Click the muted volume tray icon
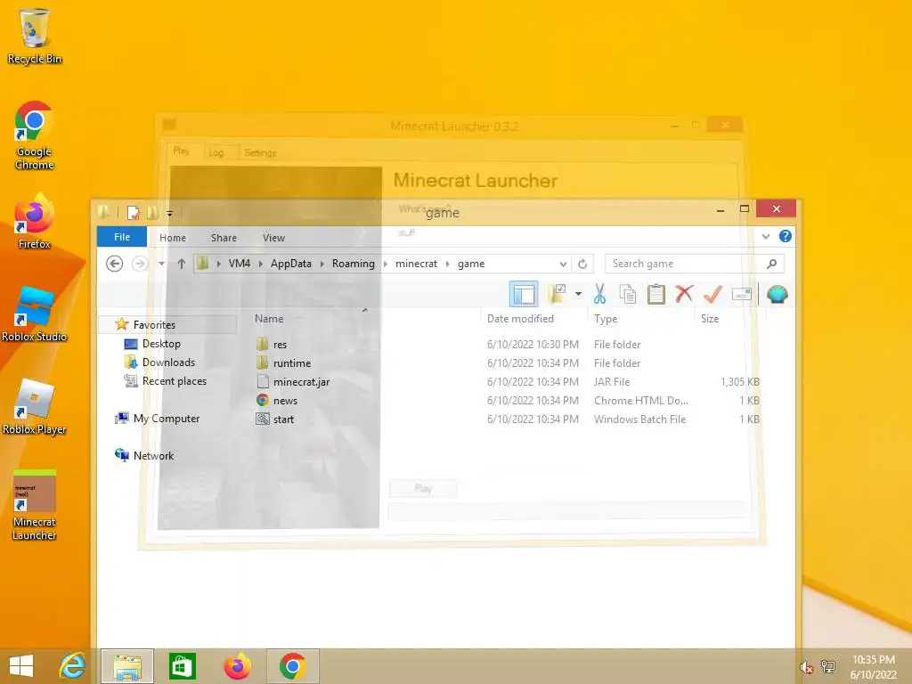The height and width of the screenshot is (684, 912). tap(806, 667)
